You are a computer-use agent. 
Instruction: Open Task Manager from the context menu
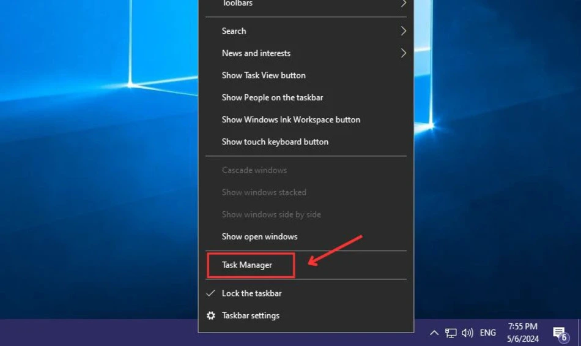coord(306,265)
